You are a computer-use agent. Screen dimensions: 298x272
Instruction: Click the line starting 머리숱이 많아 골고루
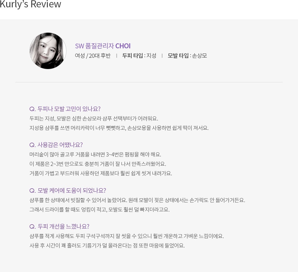95,154
